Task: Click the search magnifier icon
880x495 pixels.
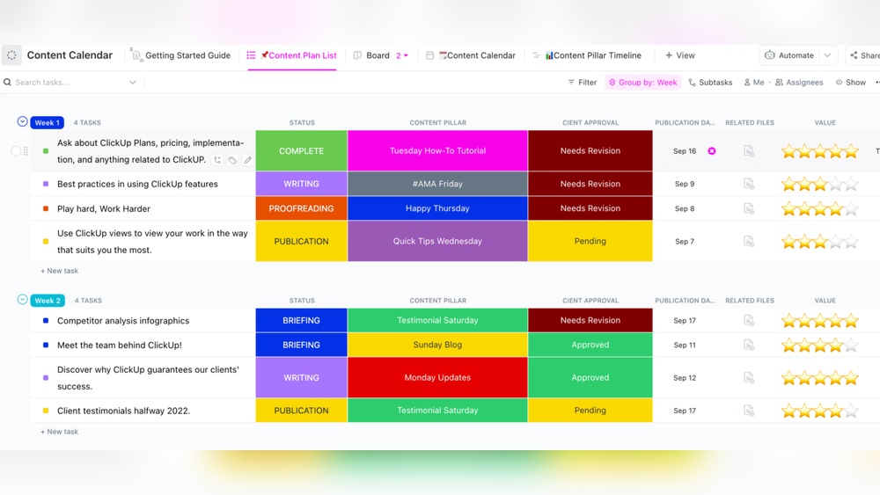Action: (7, 83)
